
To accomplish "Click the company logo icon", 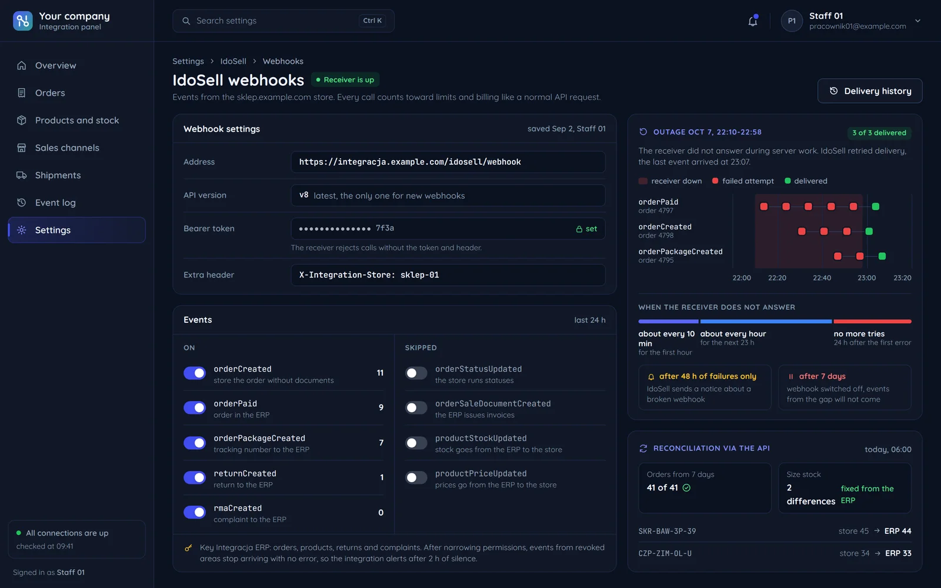I will pyautogui.click(x=22, y=21).
